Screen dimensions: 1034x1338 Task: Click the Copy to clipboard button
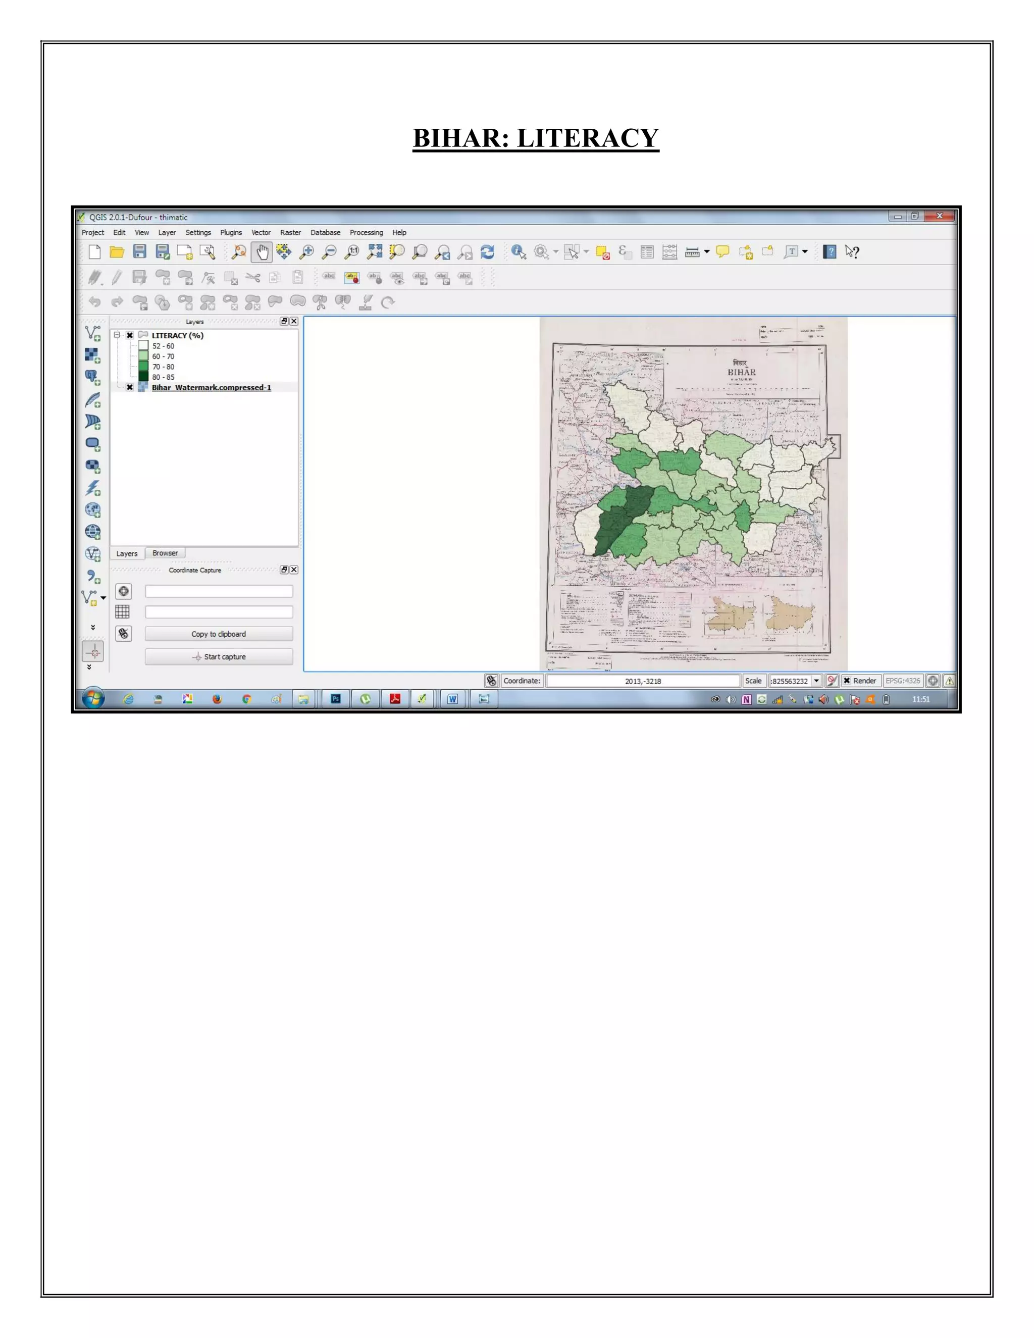(x=219, y=634)
